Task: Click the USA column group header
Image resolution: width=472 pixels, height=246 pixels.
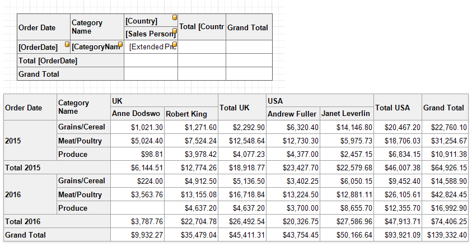Action: [319, 101]
